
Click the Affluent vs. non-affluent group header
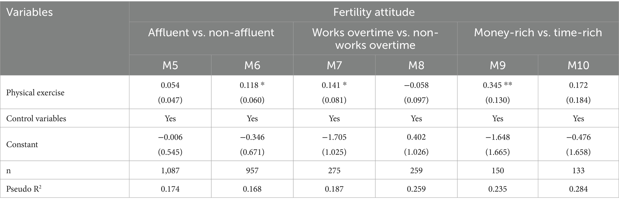coord(211,32)
